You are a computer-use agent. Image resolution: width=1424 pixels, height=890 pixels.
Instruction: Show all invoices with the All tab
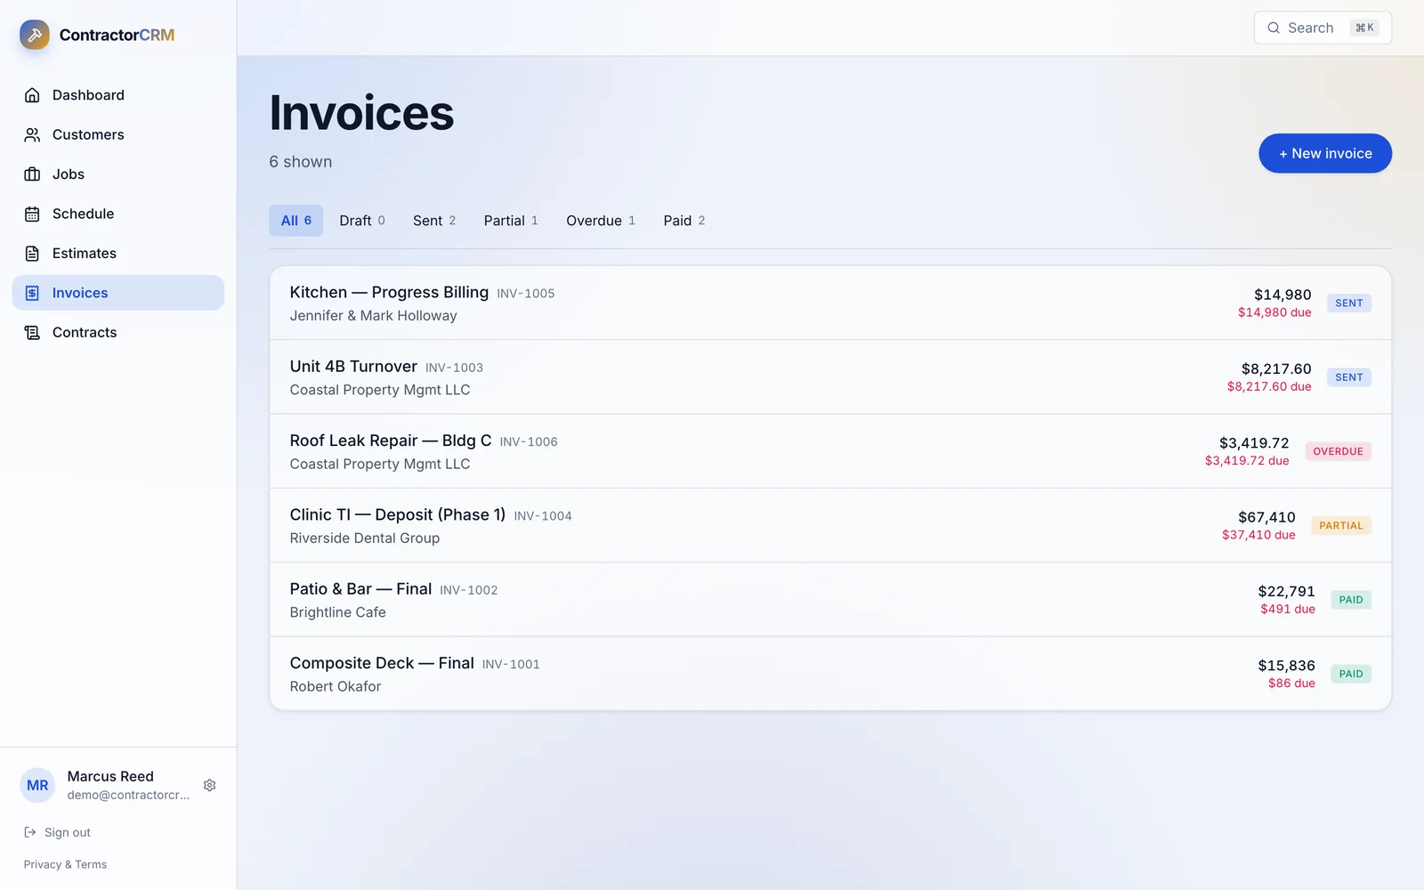pyautogui.click(x=296, y=221)
